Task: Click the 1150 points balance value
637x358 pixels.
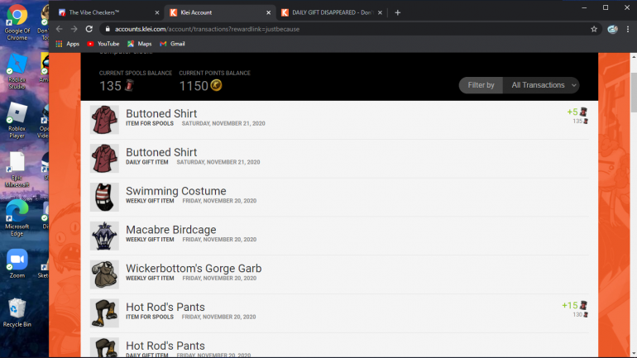Action: [194, 86]
